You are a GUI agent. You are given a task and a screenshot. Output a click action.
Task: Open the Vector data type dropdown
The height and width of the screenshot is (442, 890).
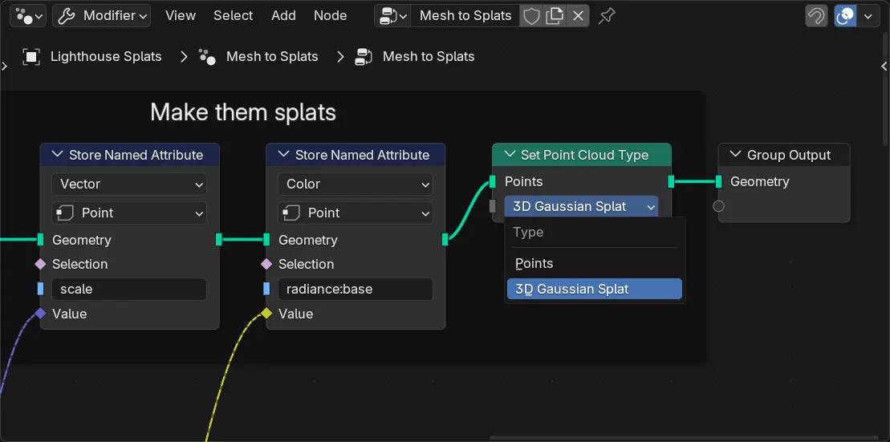click(129, 185)
